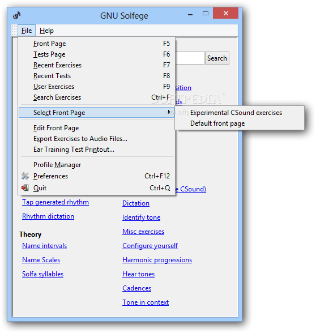Select Recent Exercises menu entry
316x333 pixels.
[97, 65]
